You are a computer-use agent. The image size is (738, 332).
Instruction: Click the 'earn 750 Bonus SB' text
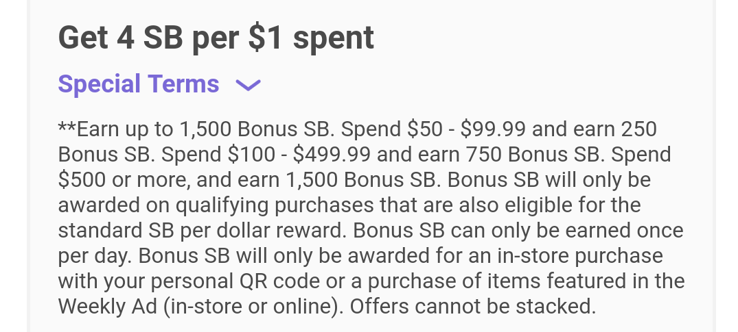pos(508,155)
